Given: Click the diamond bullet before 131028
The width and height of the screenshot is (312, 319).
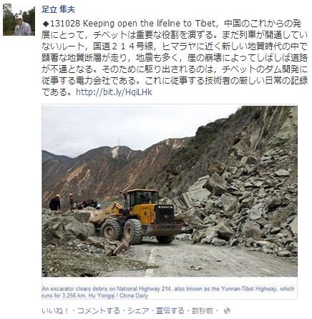Looking at the screenshot, I should [x=45, y=24].
